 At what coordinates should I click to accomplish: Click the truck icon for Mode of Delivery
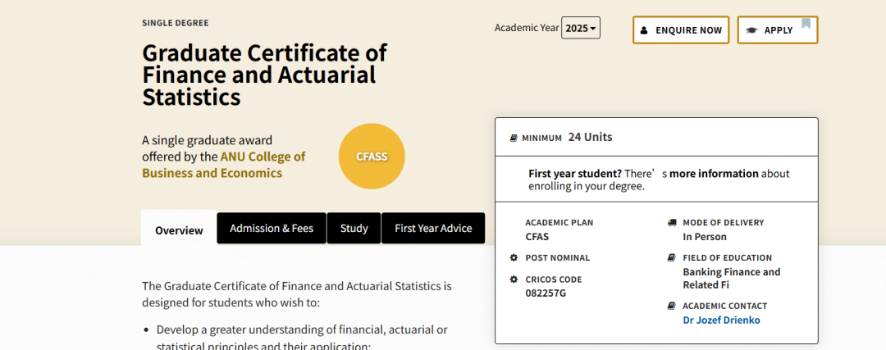pos(672,222)
